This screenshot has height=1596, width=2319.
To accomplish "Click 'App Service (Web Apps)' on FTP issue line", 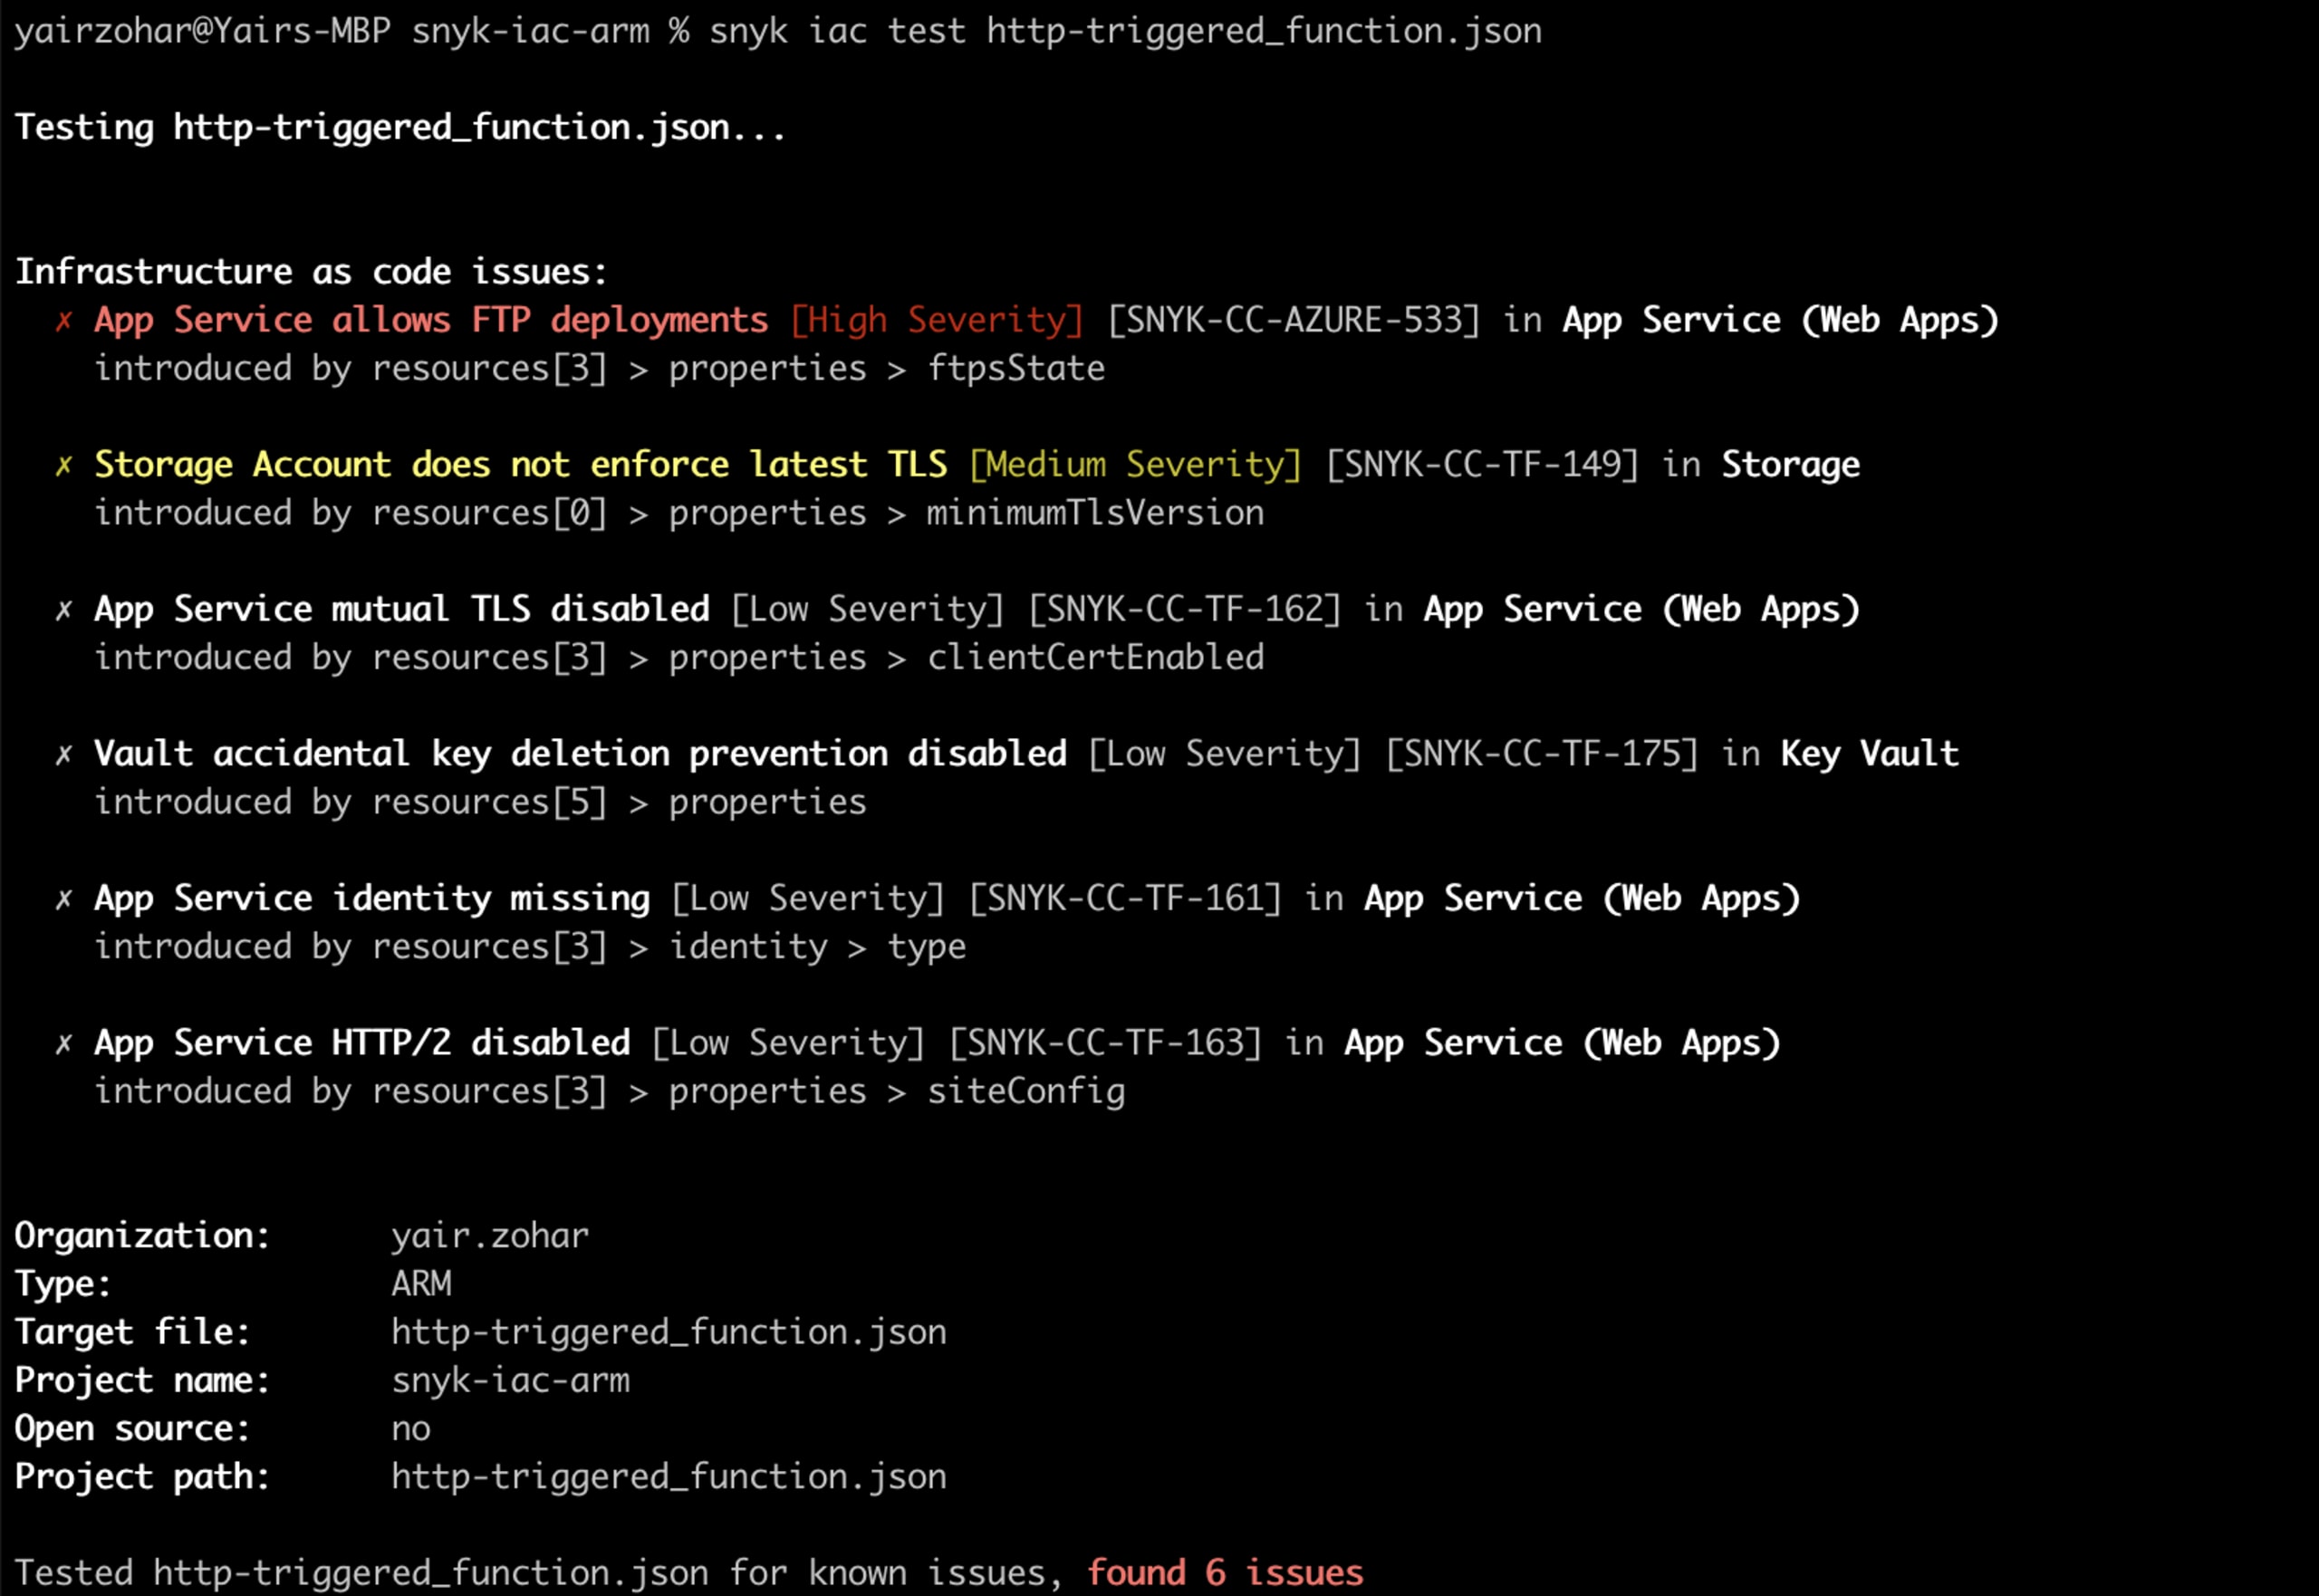I will point(1780,321).
